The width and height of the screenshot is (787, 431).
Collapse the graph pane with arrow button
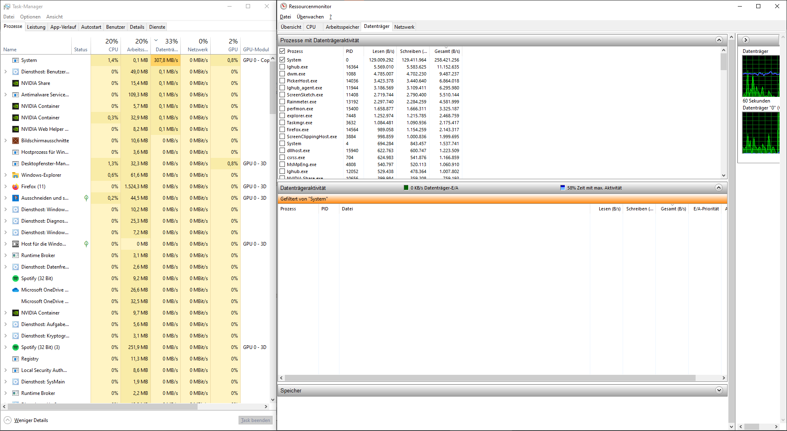click(746, 40)
